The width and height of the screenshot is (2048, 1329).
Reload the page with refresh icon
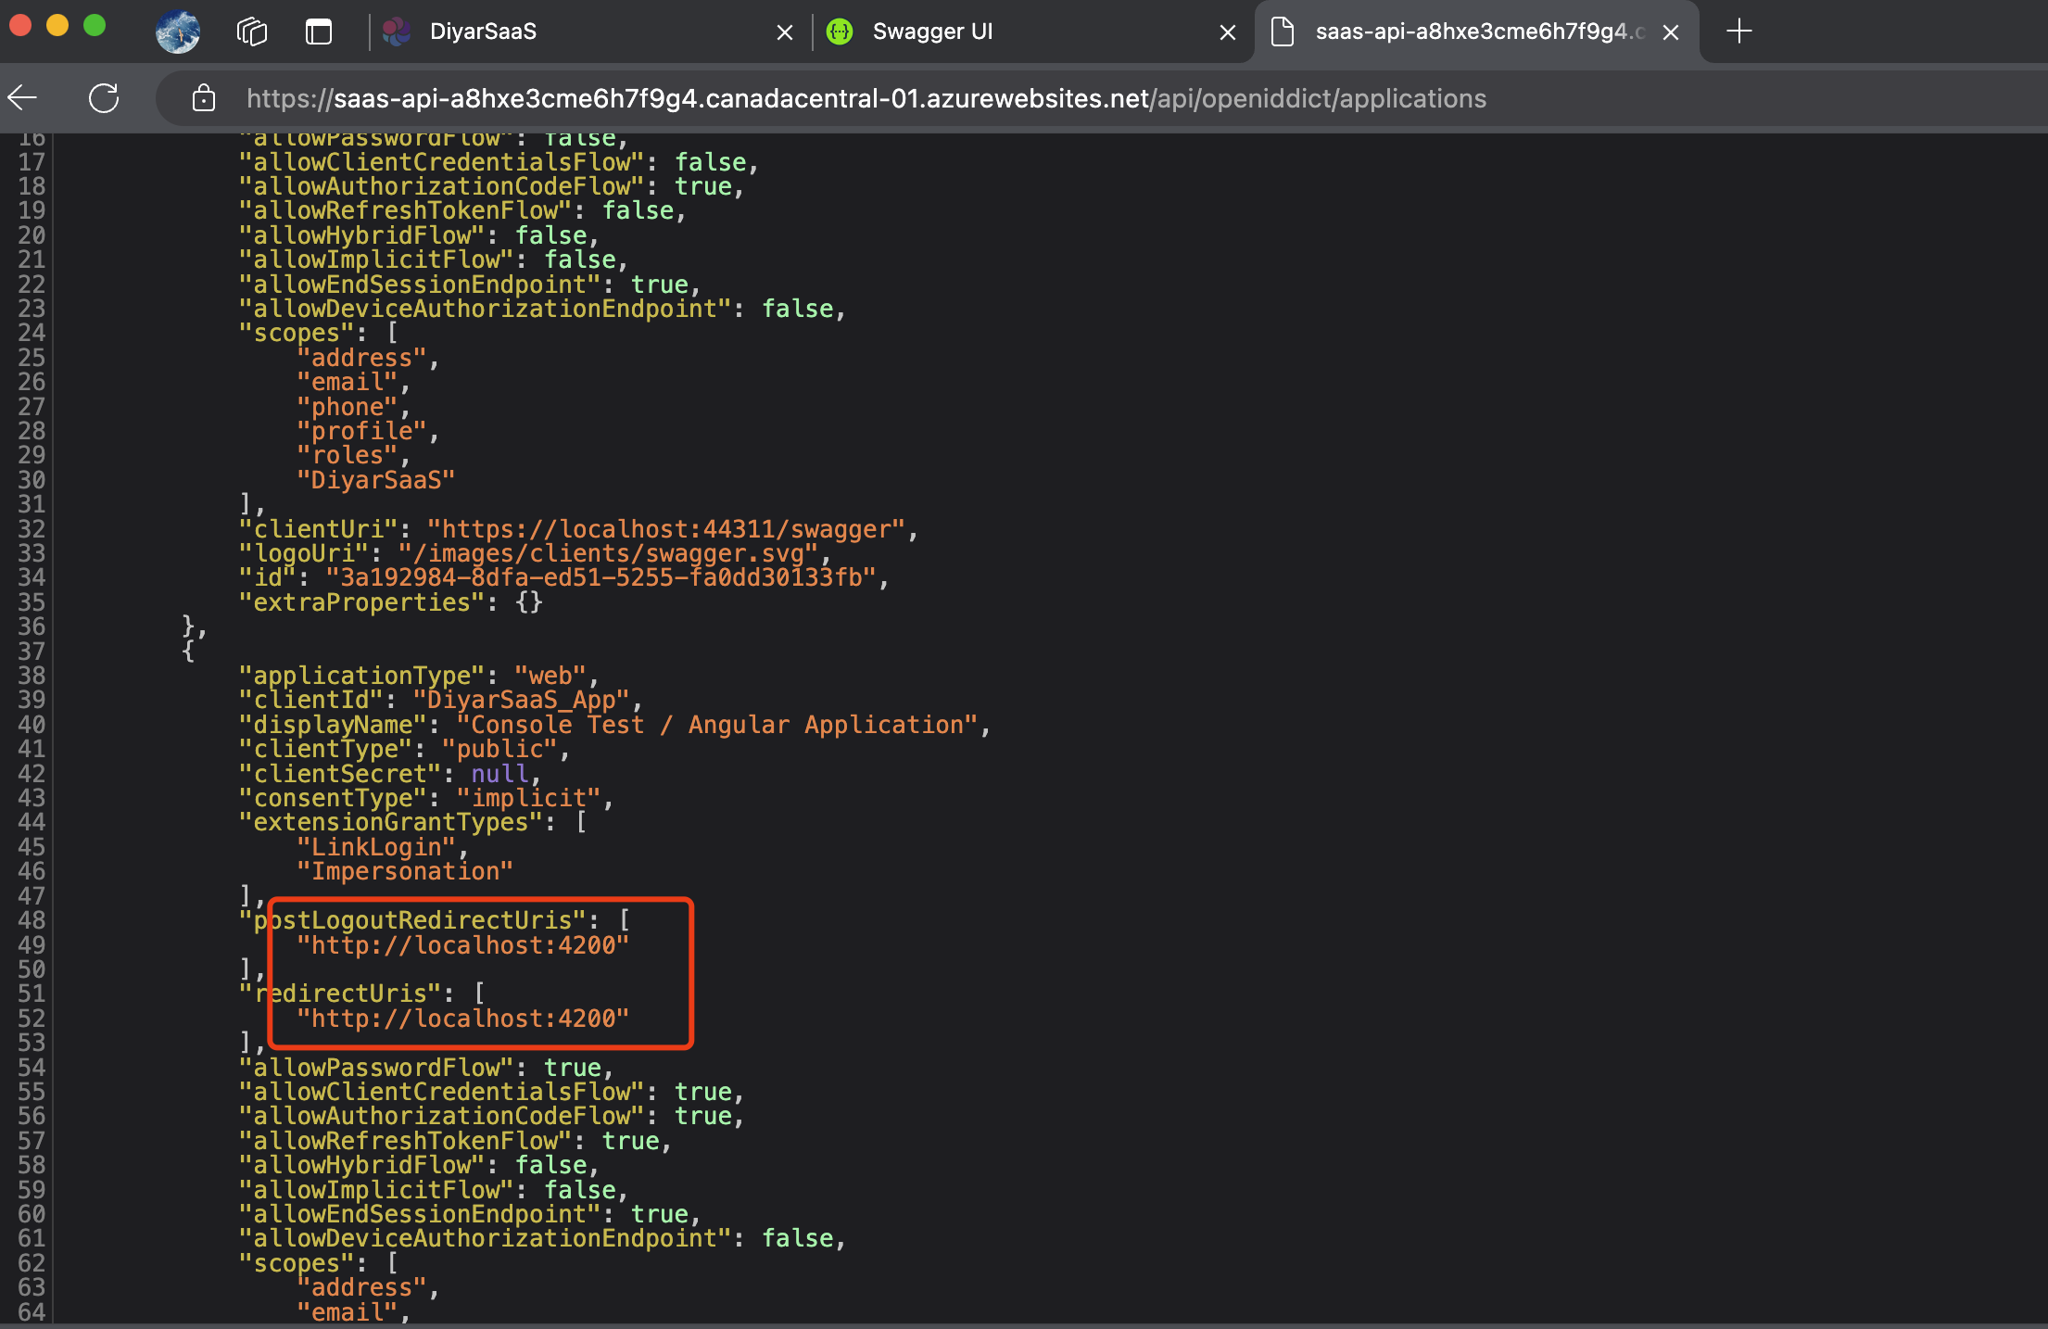(104, 97)
